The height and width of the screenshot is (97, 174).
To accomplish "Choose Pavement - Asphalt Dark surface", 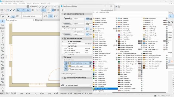I will (x=130, y=45).
